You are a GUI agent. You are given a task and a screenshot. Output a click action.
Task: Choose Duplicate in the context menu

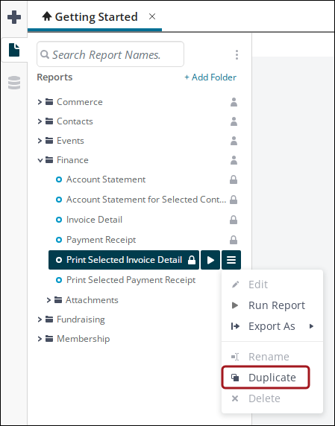point(272,378)
